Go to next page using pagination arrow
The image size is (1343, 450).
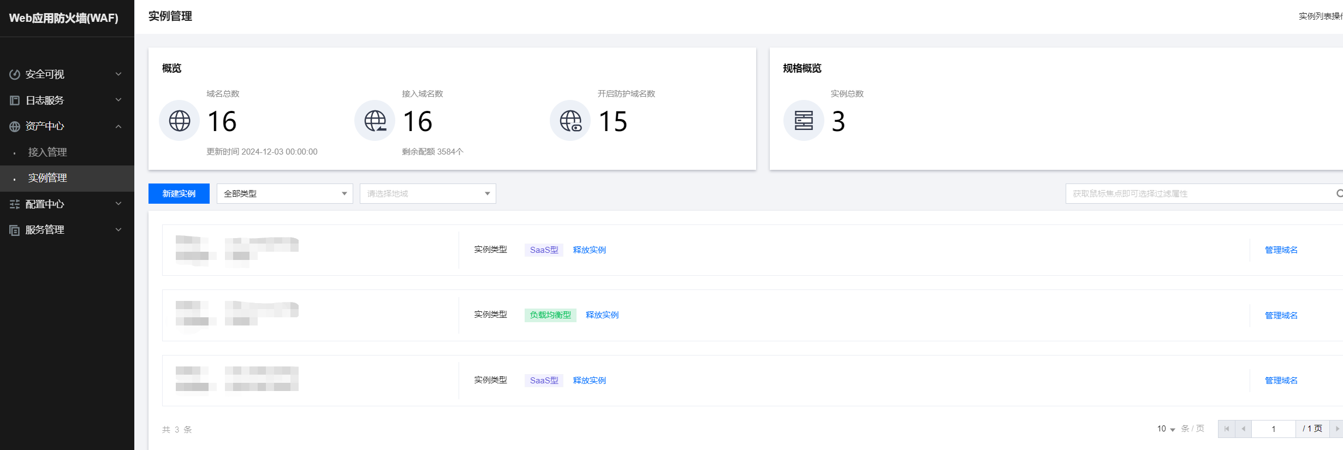tap(1337, 429)
